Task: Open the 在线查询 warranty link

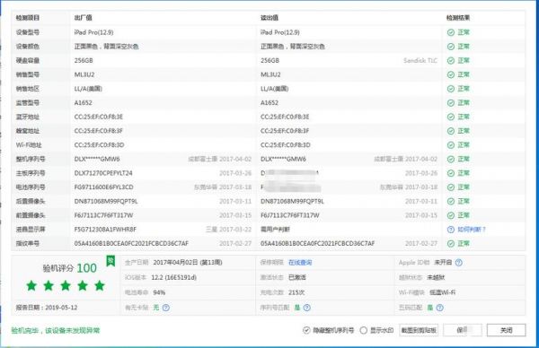Action: [x=300, y=263]
